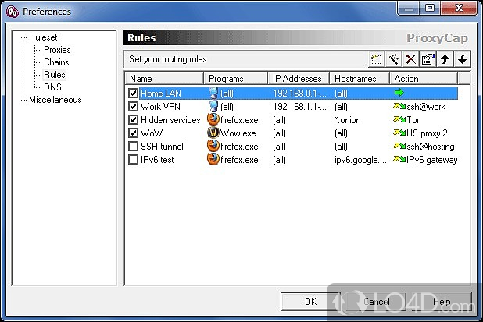Enable the IPv6 test rule checkbox

click(133, 159)
